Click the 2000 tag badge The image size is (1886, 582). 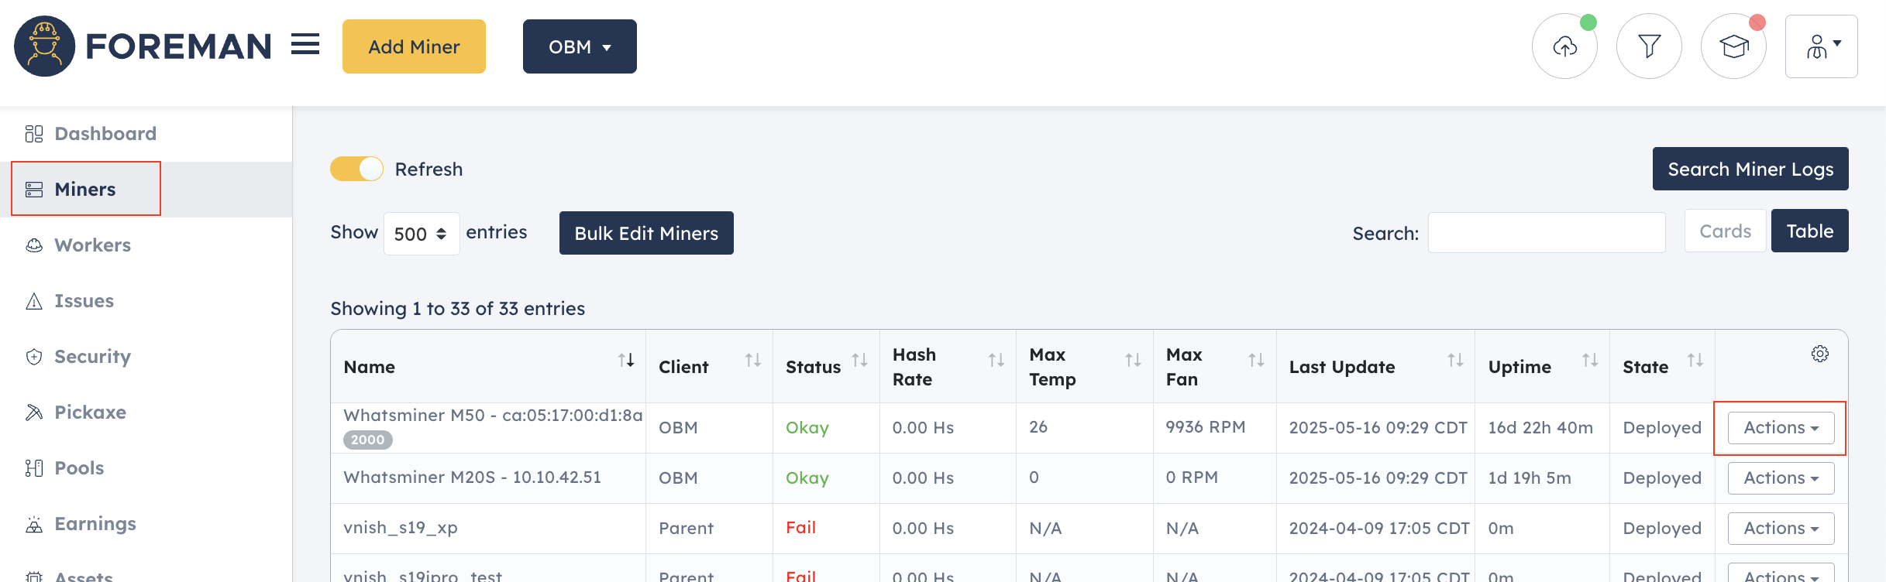[x=368, y=440]
